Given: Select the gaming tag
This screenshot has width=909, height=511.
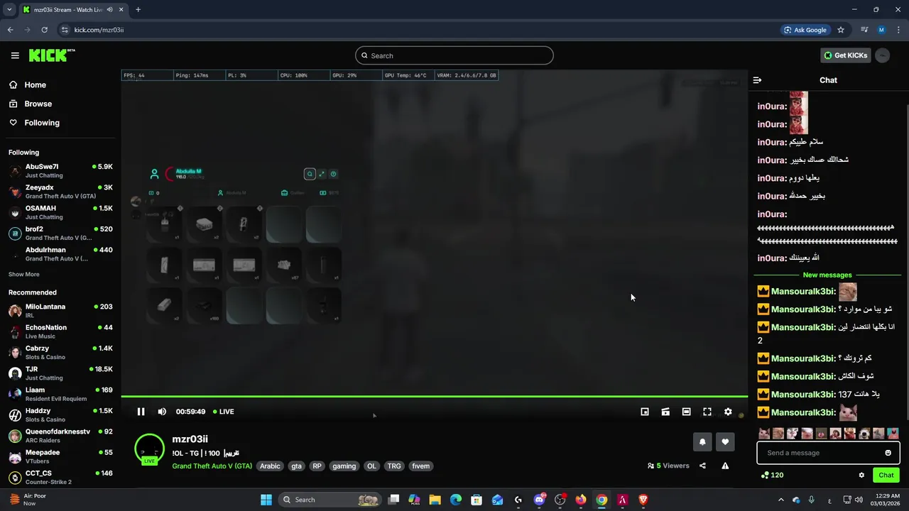Looking at the screenshot, I should coord(344,466).
